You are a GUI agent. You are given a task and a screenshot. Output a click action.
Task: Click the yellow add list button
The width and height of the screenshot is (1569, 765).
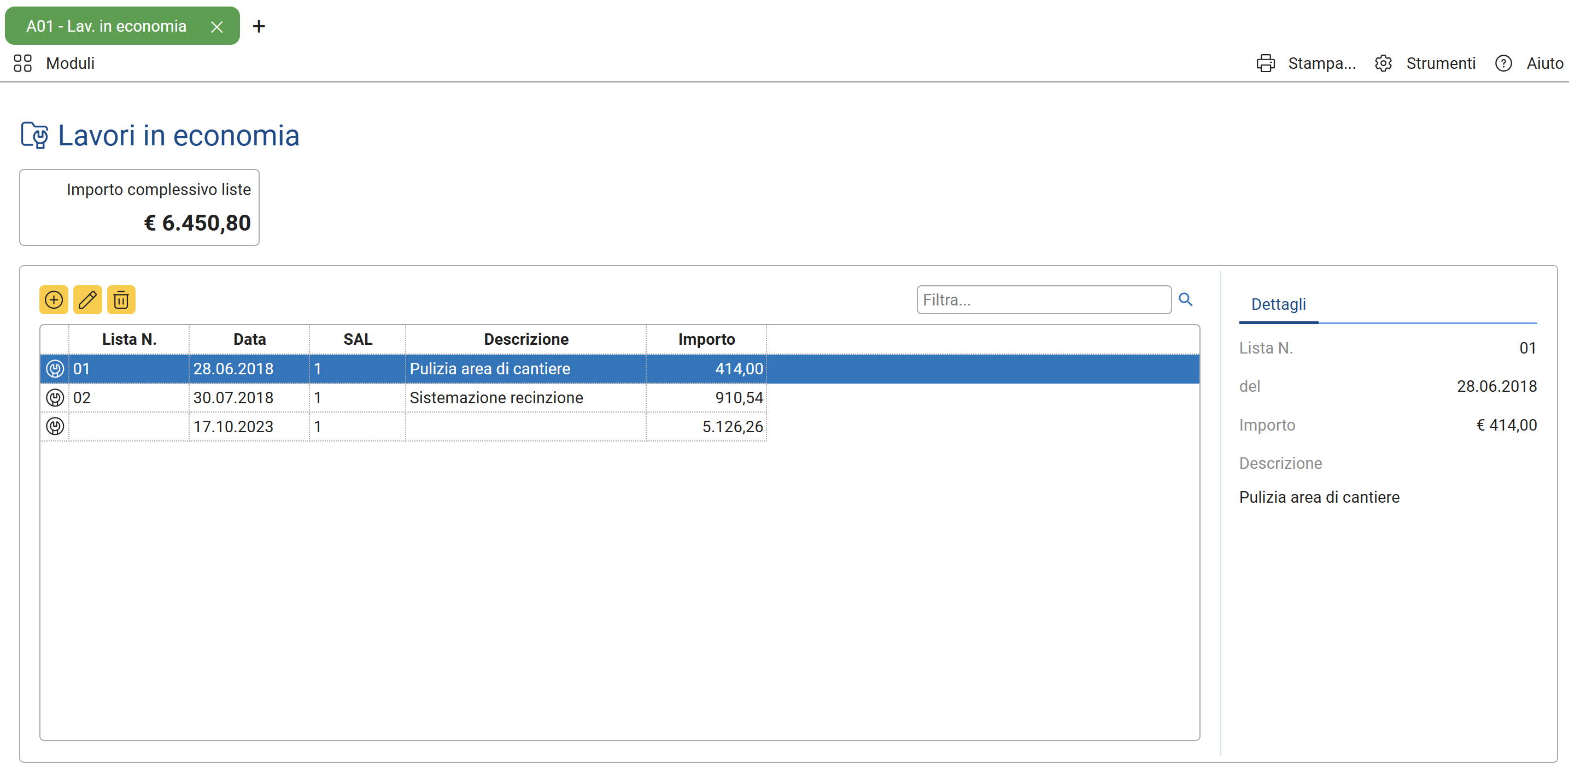pyautogui.click(x=54, y=299)
